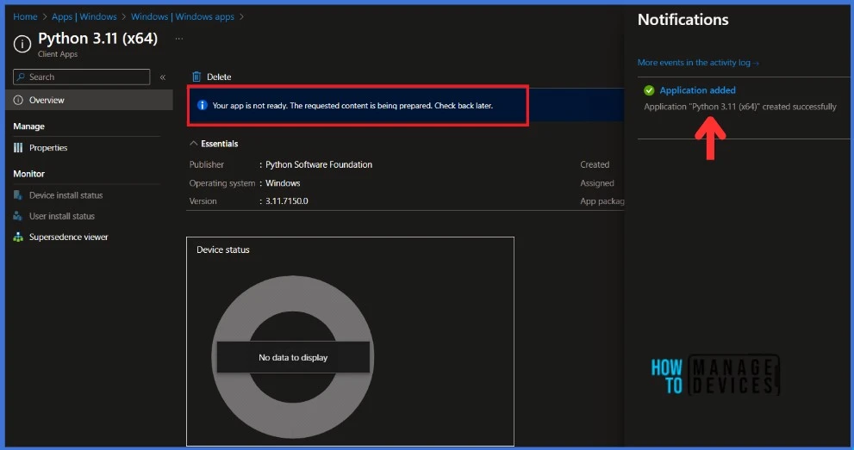
Task: Click the Device install status icon
Action: [18, 195]
